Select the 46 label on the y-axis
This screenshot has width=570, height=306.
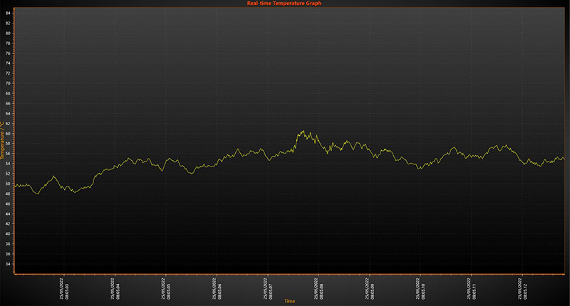pos(8,204)
